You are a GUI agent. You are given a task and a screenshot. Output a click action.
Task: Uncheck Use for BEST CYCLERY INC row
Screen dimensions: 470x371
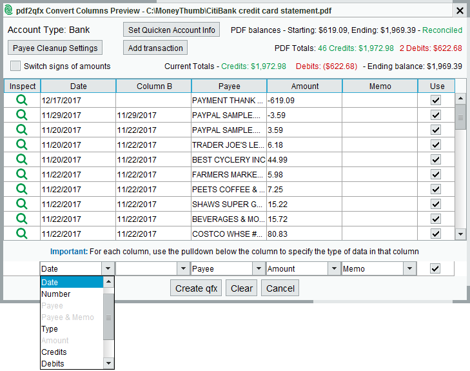click(x=436, y=159)
